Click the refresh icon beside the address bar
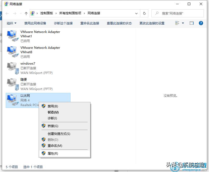The image size is (209, 172). pyautogui.click(x=144, y=13)
